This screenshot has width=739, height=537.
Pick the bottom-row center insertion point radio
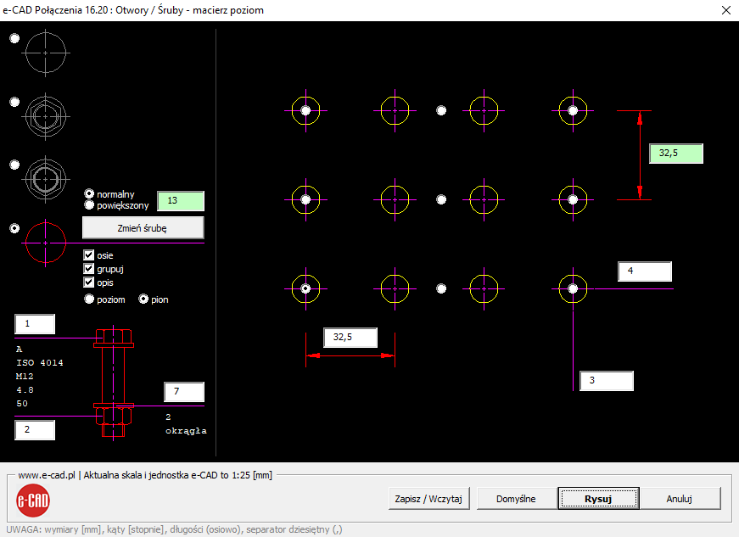click(441, 288)
